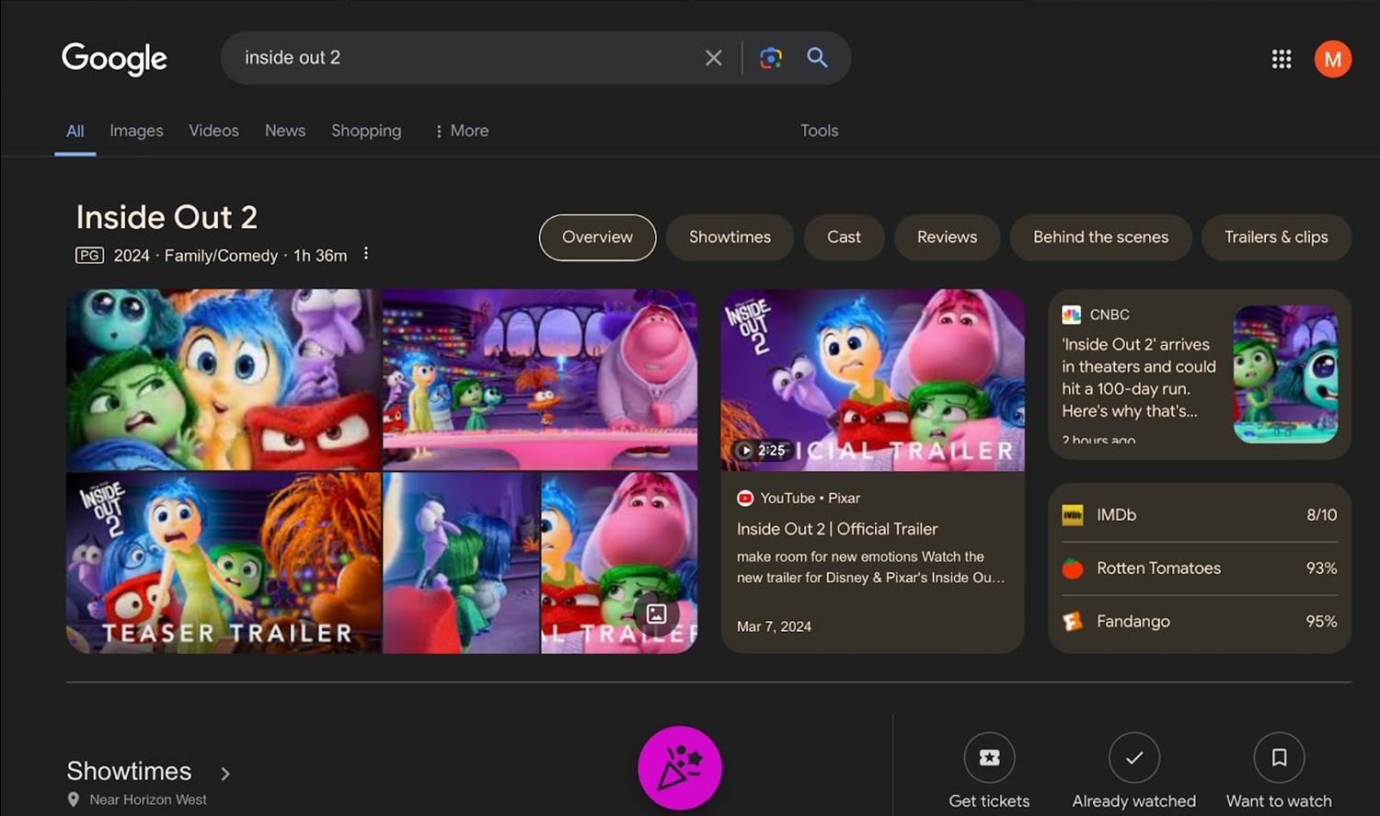1380x816 pixels.
Task: Expand the Showtimes section arrow
Action: [x=225, y=774]
